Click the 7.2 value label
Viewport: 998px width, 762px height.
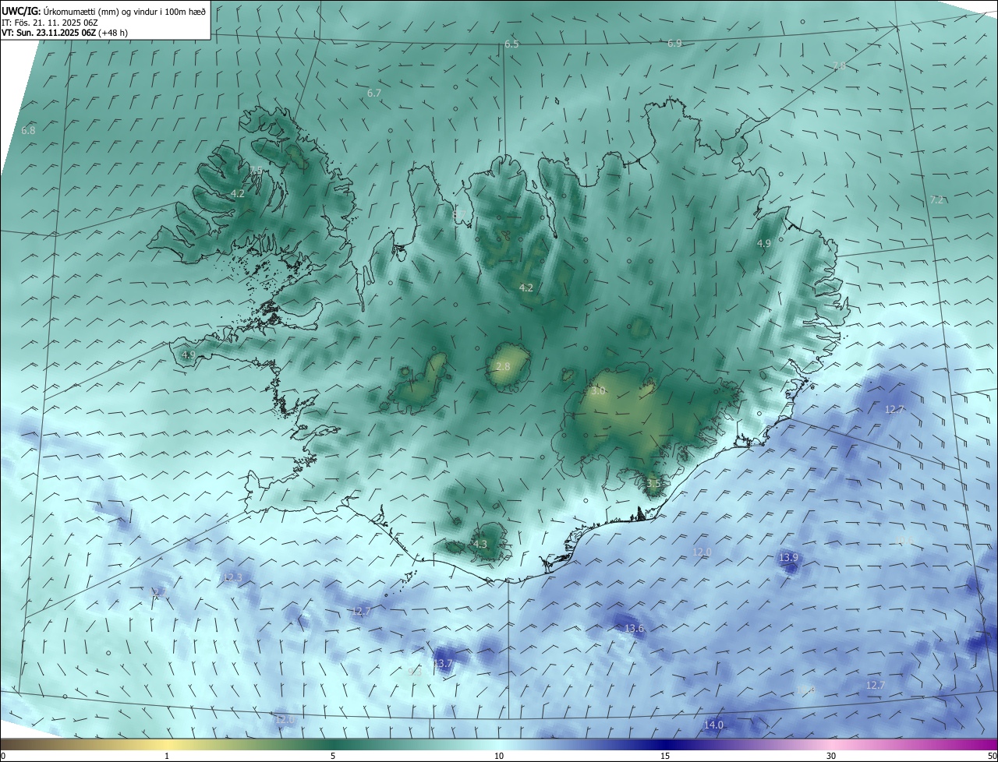[x=937, y=200]
